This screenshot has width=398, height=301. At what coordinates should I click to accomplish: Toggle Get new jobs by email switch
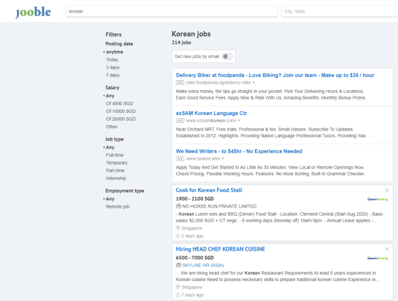coord(227,56)
